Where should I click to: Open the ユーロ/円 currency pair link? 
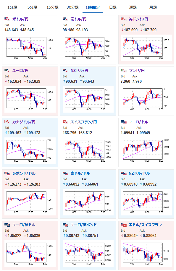coord(20,71)
